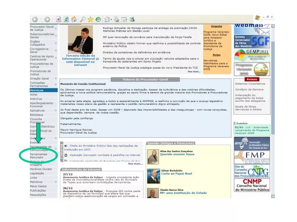Open the CNPG council site banner
This screenshot has height=222, width=297.
point(252,171)
